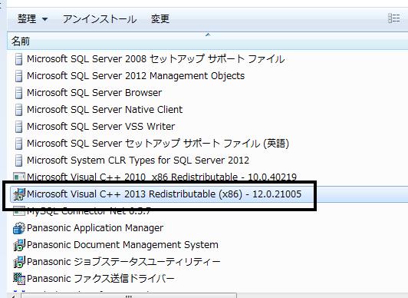Screen dimensions: 408x298
Task: Click the アンインストール button
Action: [100, 18]
